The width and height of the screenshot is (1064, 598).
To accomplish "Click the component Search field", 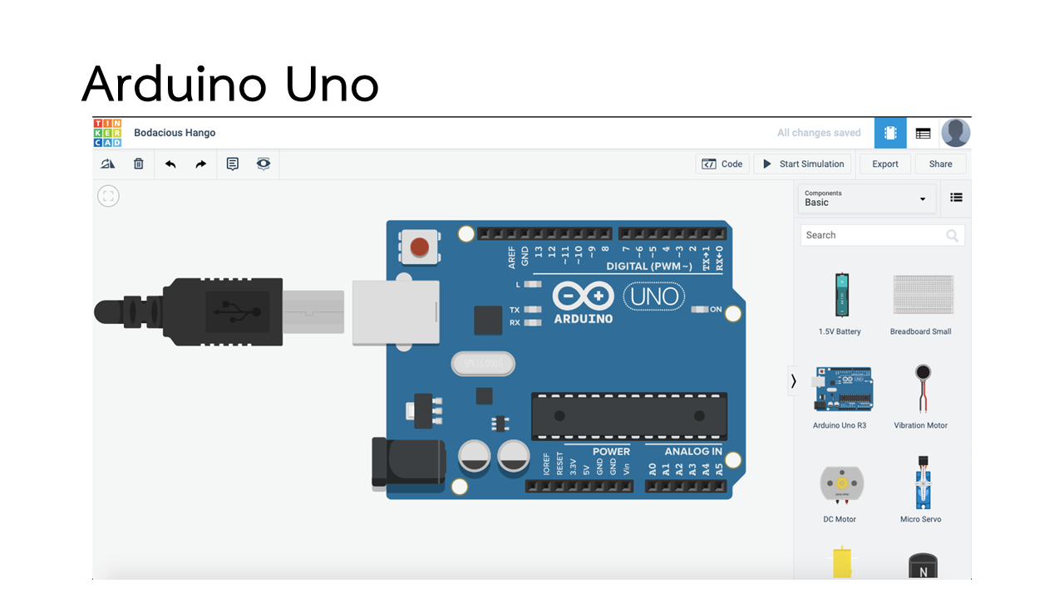I will coord(883,235).
